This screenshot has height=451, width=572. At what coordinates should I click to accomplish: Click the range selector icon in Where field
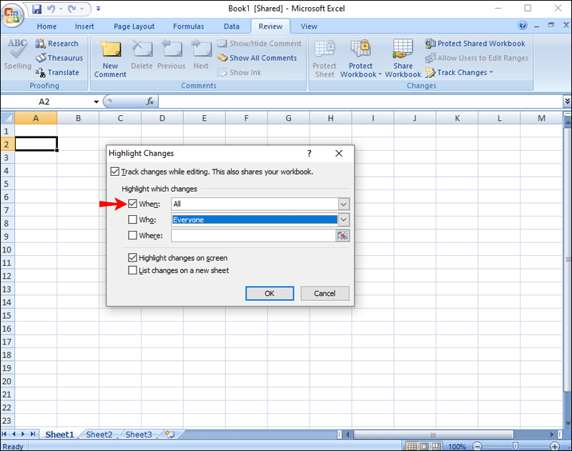coord(342,236)
